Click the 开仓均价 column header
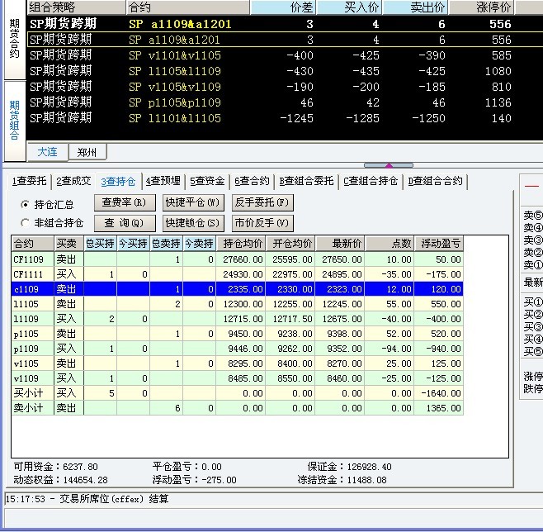The image size is (543, 532). coord(290,244)
